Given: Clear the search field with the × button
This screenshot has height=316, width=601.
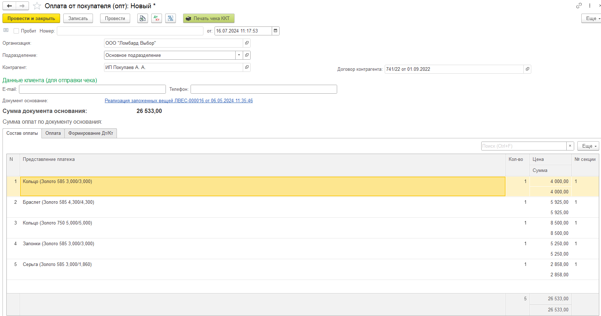Looking at the screenshot, I should (570, 146).
